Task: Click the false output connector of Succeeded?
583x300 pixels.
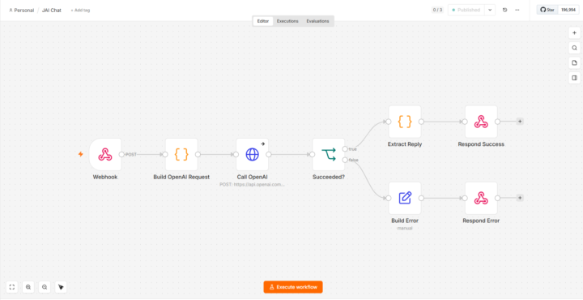Action: (345, 160)
